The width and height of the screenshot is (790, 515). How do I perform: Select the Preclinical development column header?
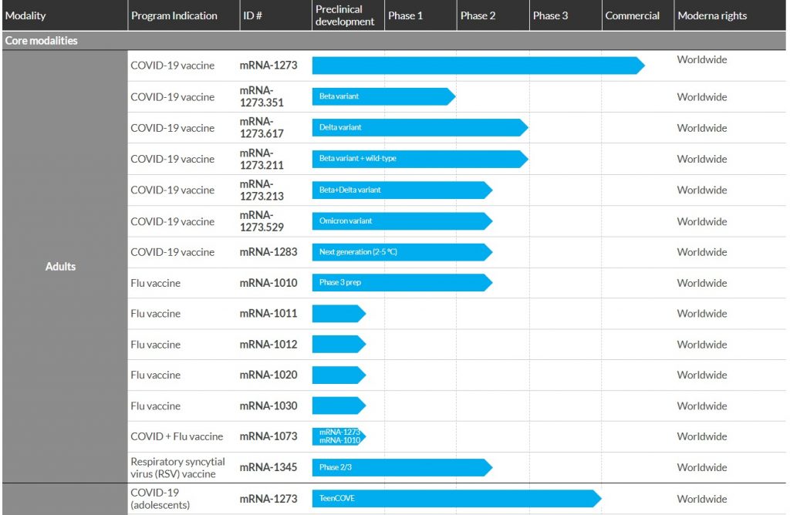click(x=348, y=15)
